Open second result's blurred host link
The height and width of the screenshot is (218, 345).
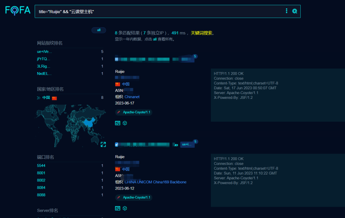[142, 145]
